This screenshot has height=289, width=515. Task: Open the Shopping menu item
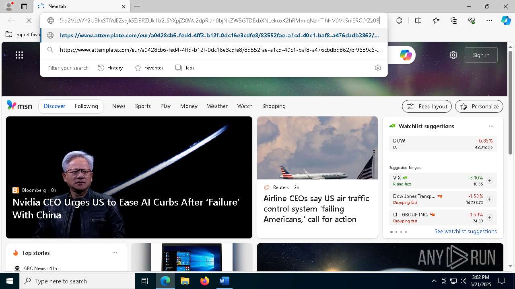click(274, 106)
